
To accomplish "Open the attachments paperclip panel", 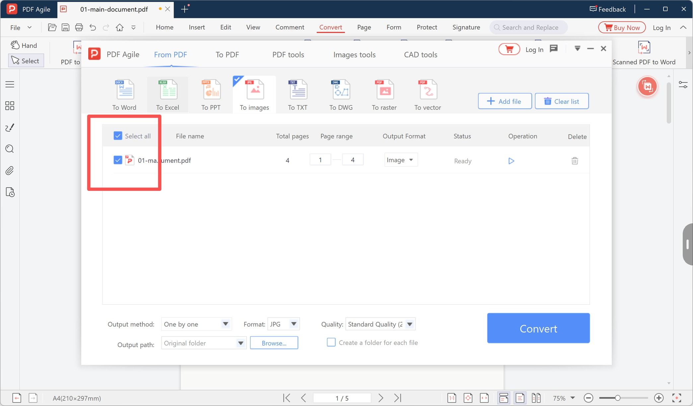I will [10, 171].
